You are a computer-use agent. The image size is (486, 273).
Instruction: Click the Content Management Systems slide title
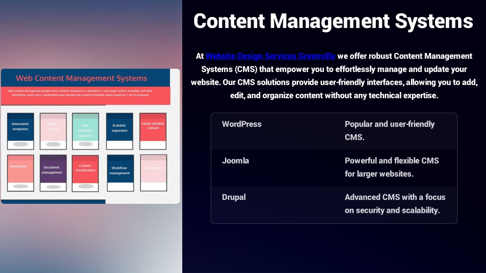pyautogui.click(x=333, y=21)
